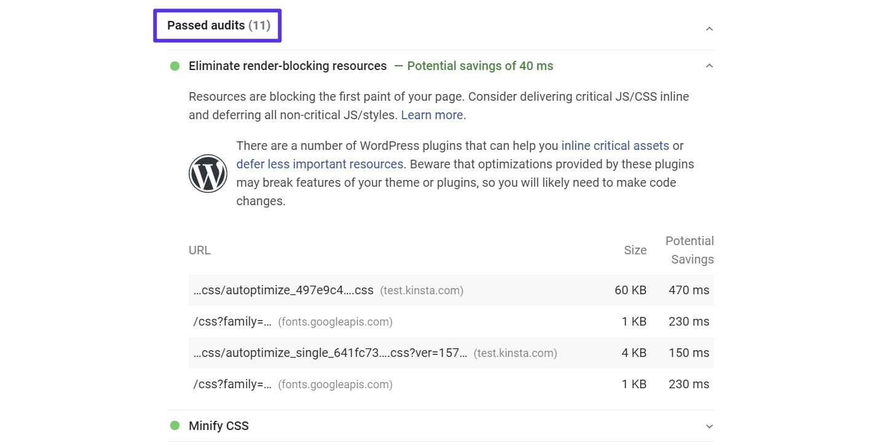869x446 pixels.
Task: Click the inline critical assets link
Action: (615, 146)
